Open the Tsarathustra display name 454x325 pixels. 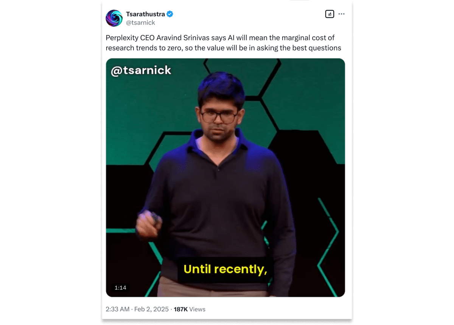145,14
